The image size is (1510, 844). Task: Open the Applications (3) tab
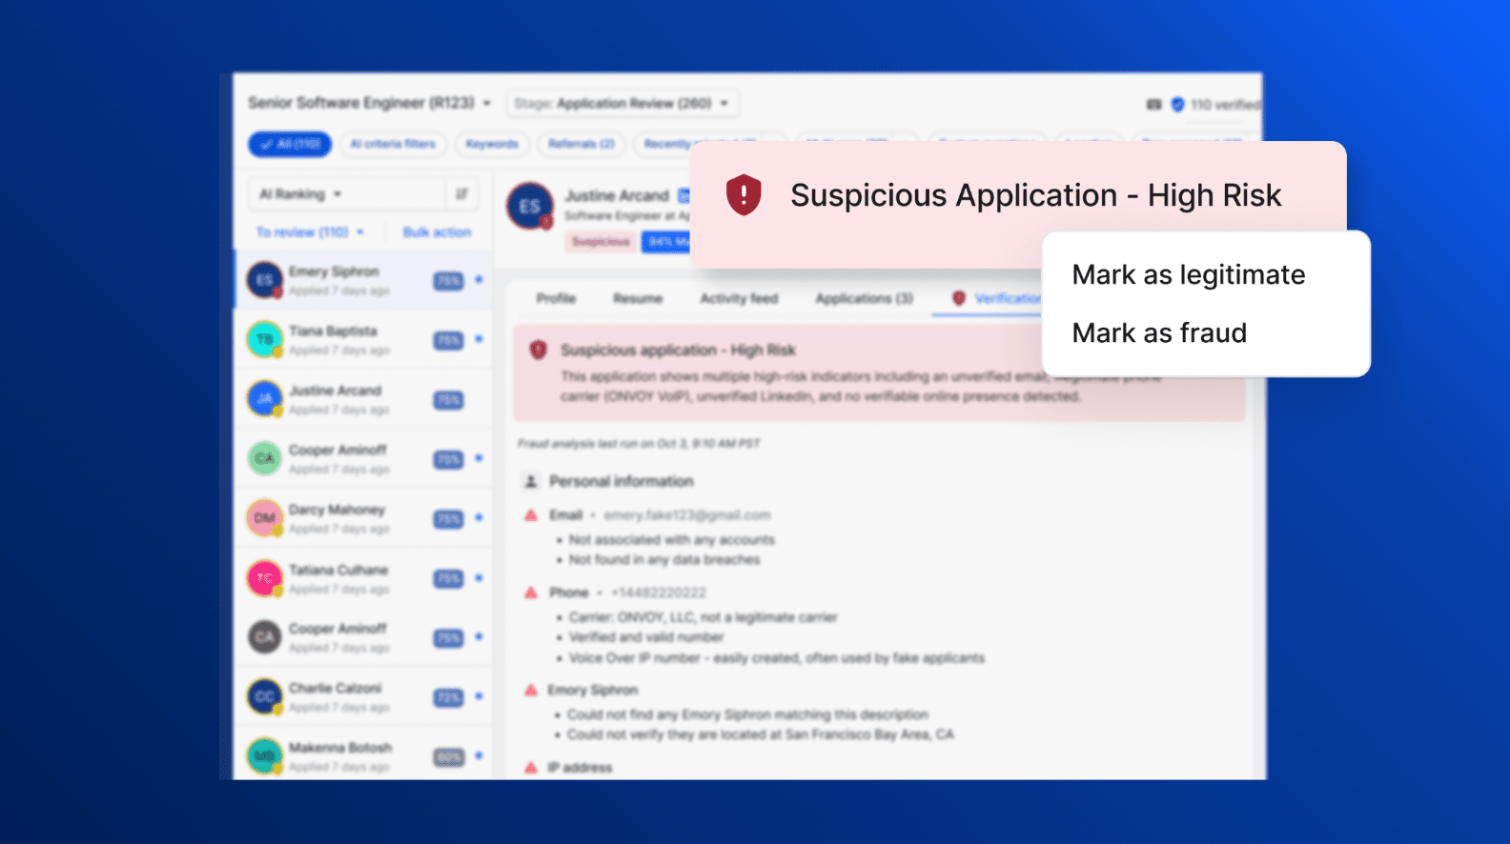coord(864,299)
